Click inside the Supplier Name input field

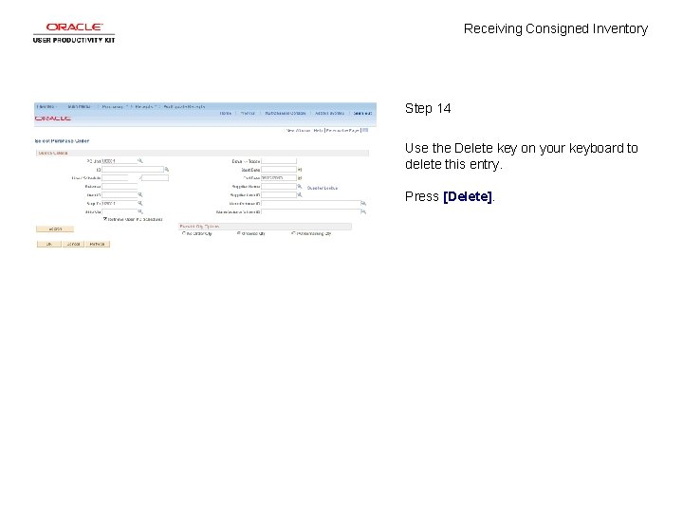click(279, 187)
